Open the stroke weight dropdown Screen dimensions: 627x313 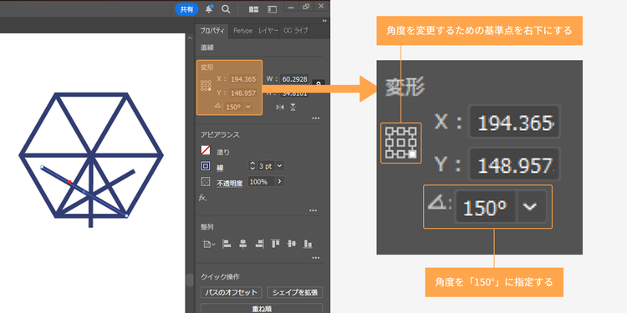click(279, 166)
